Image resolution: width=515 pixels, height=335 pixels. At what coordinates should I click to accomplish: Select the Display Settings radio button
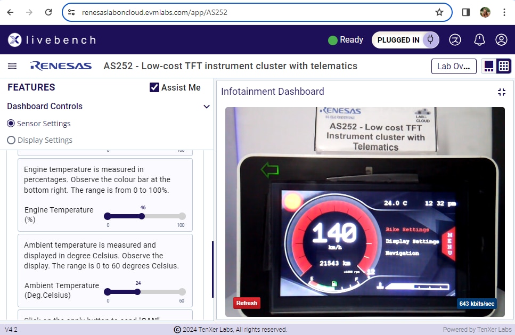11,140
